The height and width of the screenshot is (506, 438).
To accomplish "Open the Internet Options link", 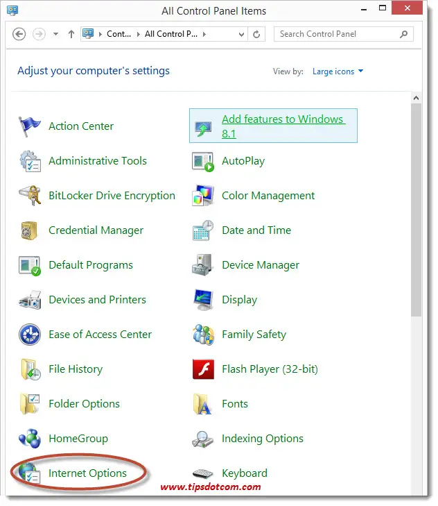I will 87,473.
